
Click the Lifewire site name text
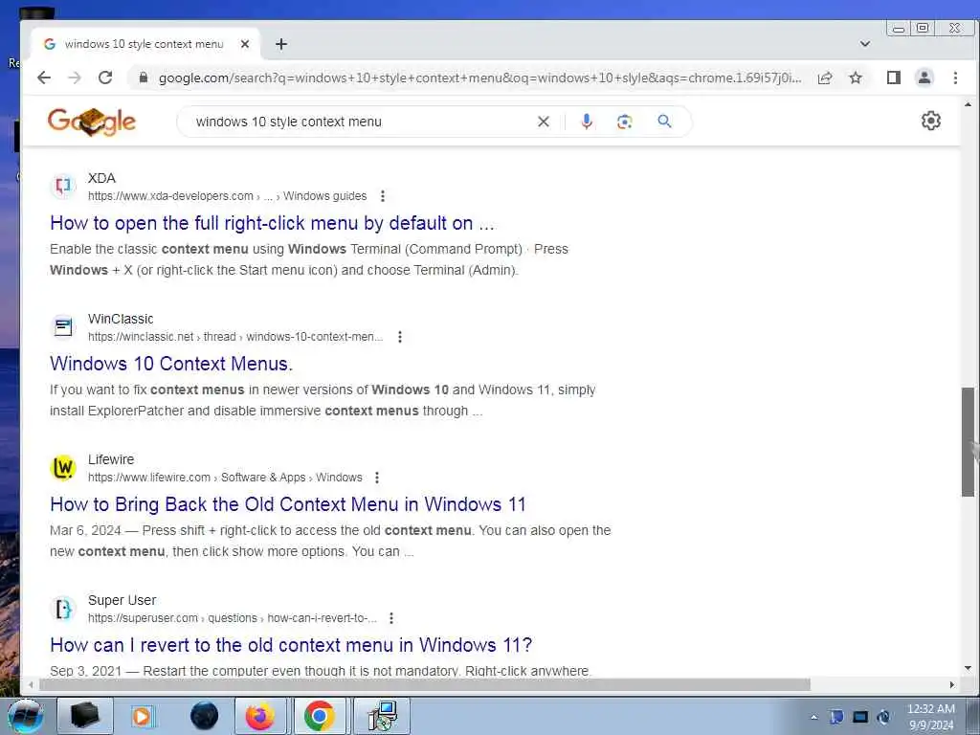tap(111, 459)
